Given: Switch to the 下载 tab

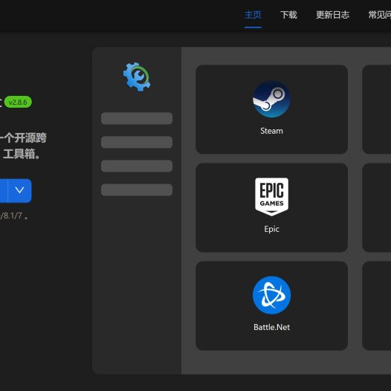Looking at the screenshot, I should click(x=288, y=15).
